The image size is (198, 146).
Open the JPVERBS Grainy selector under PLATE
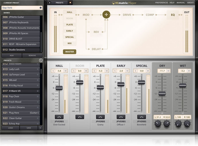[x=100, y=123]
